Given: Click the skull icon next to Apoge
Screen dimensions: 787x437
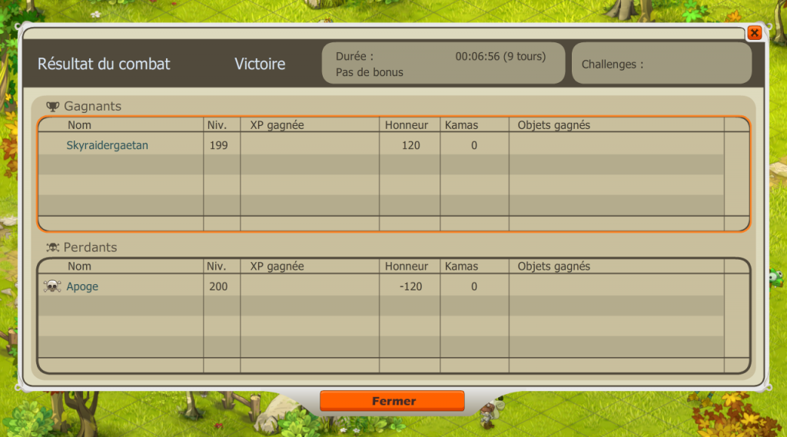Looking at the screenshot, I should pos(52,286).
